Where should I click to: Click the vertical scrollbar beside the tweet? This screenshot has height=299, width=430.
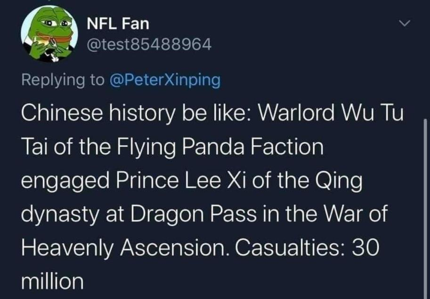425,208
